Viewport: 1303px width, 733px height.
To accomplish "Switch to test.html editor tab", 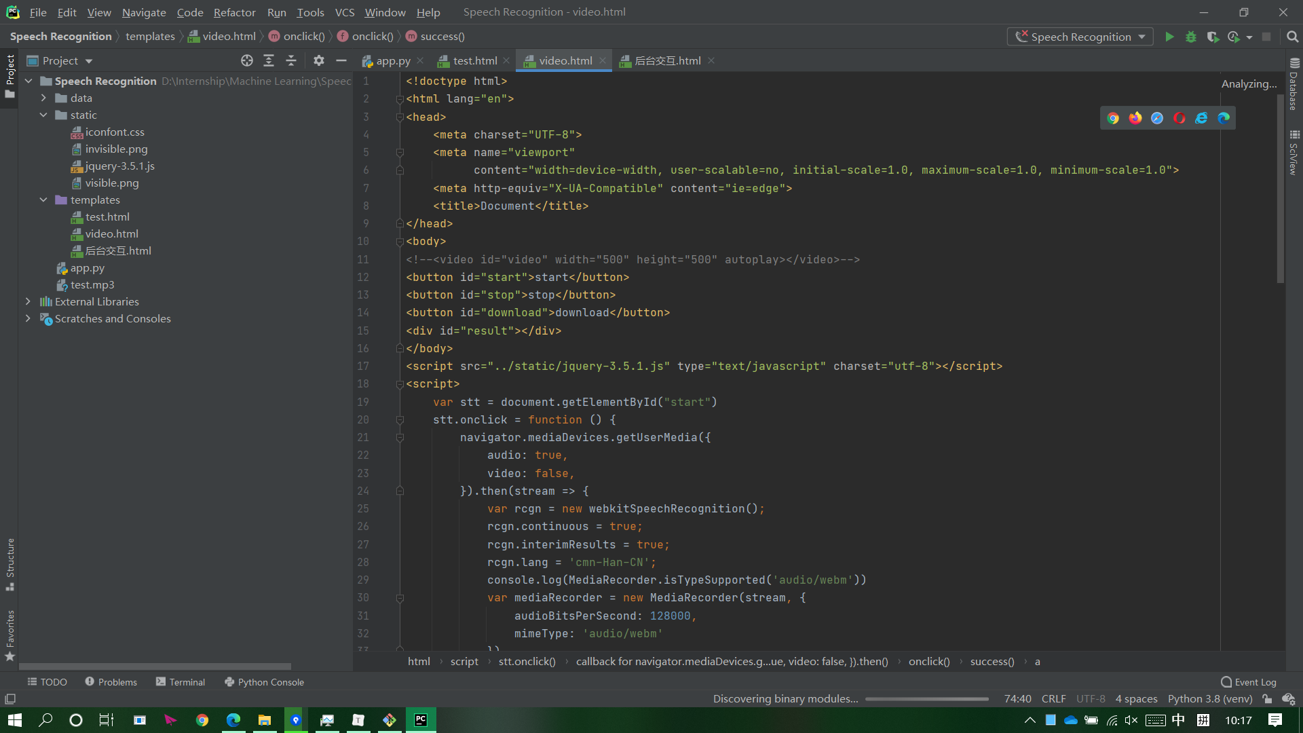I will 474,60.
